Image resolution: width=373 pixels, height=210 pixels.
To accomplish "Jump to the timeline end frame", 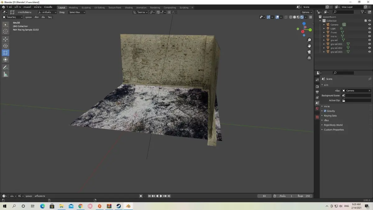I will click(169, 196).
